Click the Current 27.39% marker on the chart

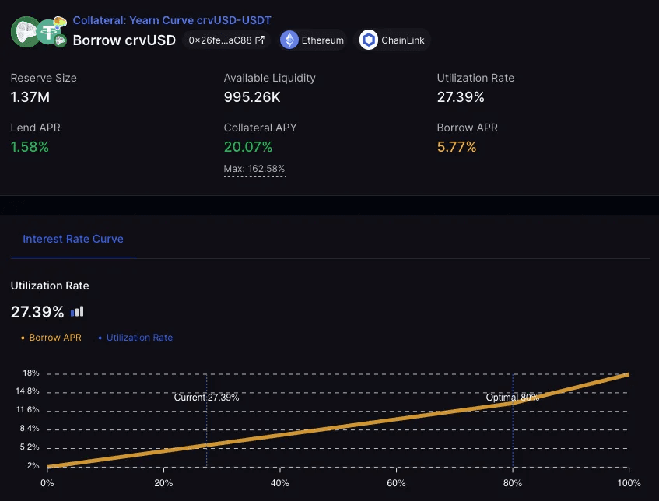tap(206, 397)
